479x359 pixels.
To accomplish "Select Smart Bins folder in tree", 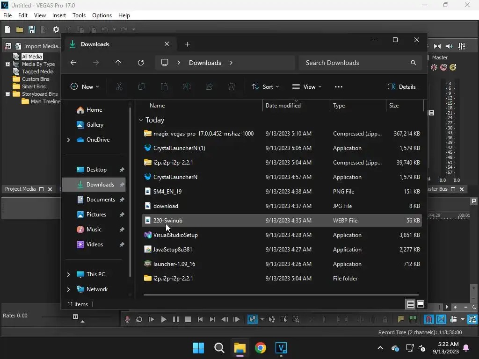I will point(34,86).
